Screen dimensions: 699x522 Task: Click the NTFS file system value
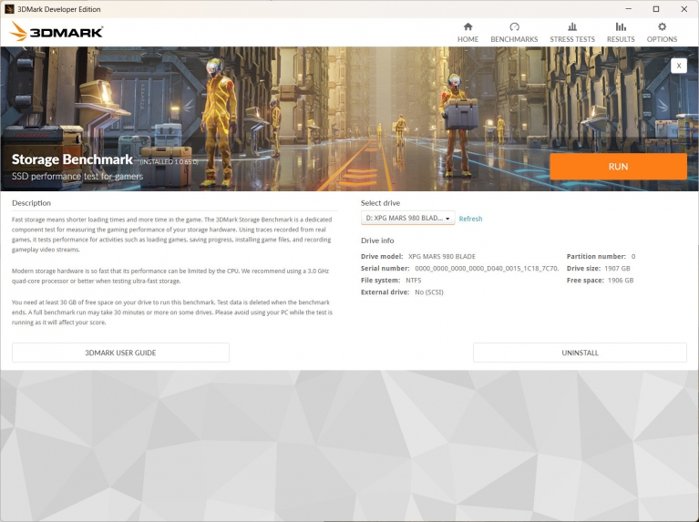(413, 281)
